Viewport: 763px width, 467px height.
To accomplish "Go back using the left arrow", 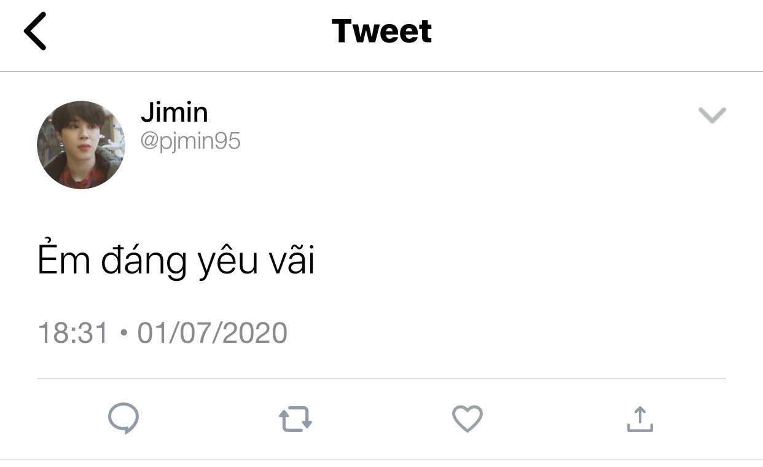I will (35, 31).
